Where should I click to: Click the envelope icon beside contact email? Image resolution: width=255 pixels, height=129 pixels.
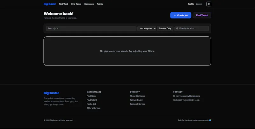(x=174, y=96)
